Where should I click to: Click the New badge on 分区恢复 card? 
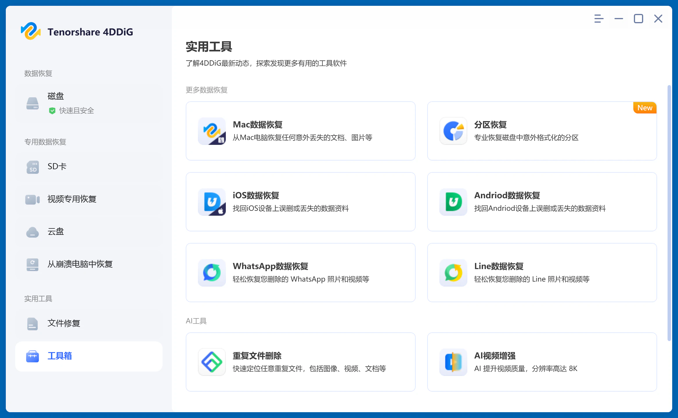tap(645, 108)
